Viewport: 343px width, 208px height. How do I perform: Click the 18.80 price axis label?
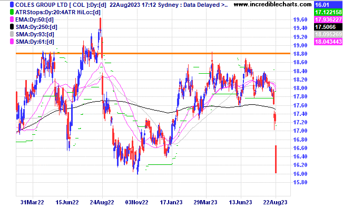coord(300,54)
